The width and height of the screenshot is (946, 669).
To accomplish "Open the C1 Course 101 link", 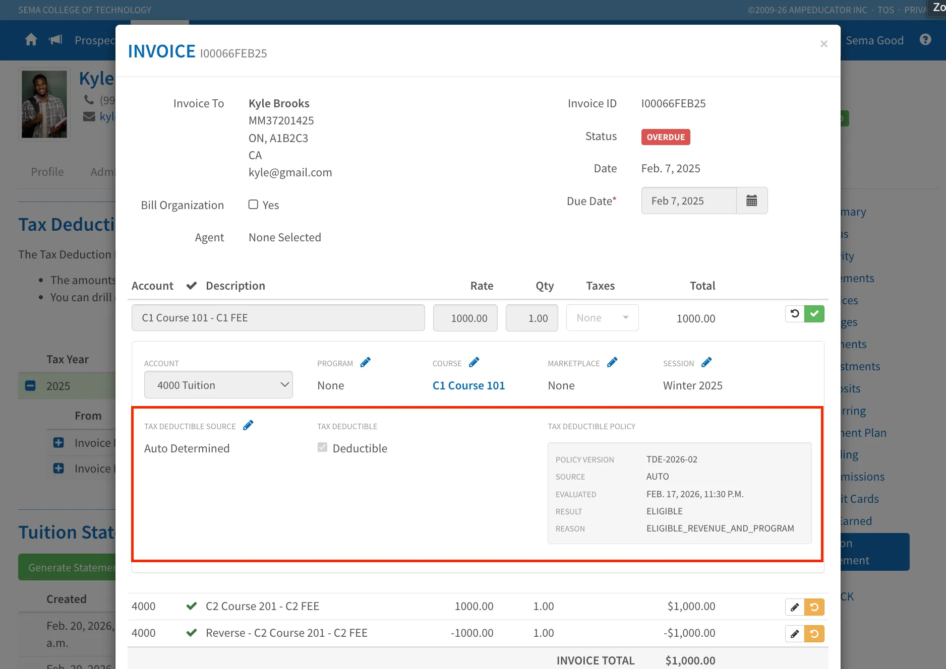I will tap(468, 385).
